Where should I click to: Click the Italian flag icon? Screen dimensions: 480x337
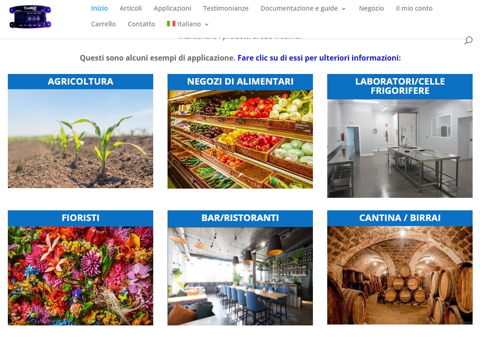[171, 24]
